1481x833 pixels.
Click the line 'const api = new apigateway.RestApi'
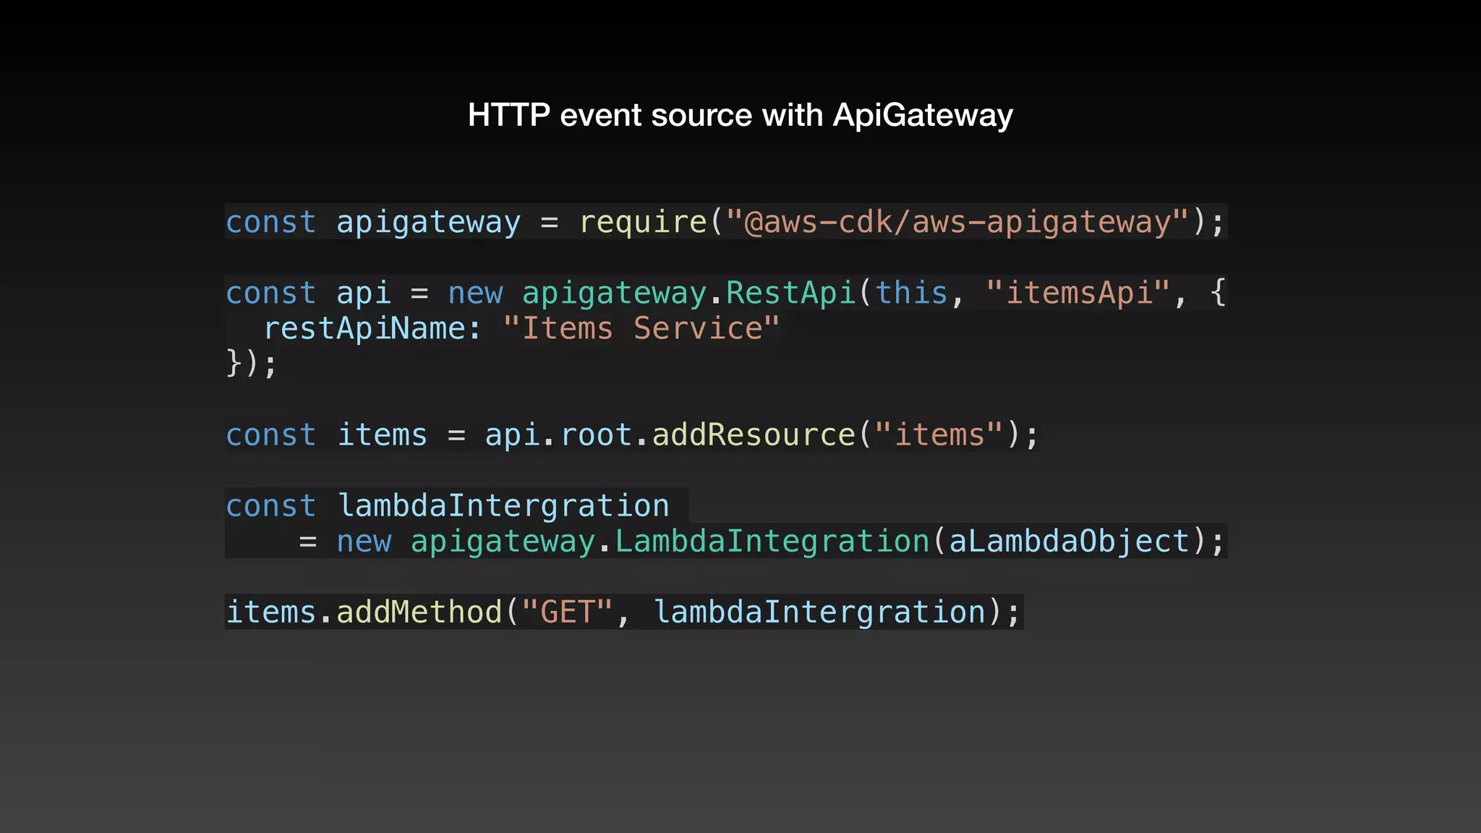tap(726, 293)
